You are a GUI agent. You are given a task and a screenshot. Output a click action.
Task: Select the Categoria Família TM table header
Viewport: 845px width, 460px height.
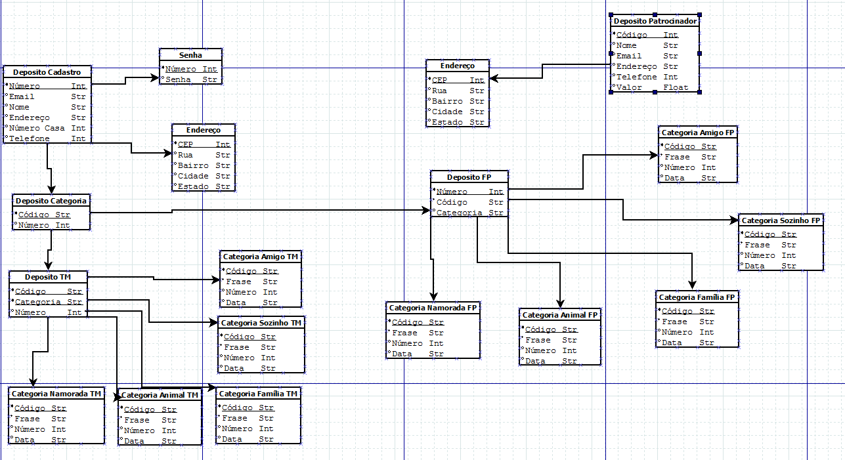click(x=258, y=394)
